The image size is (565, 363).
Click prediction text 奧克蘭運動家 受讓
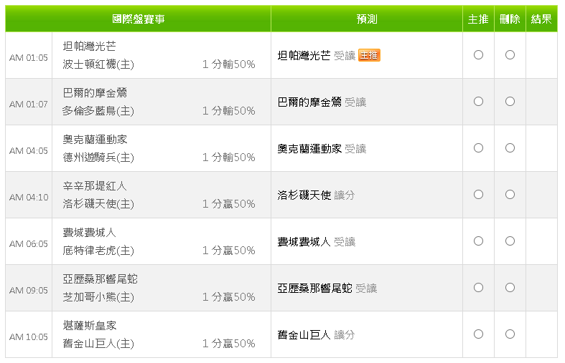tap(322, 148)
